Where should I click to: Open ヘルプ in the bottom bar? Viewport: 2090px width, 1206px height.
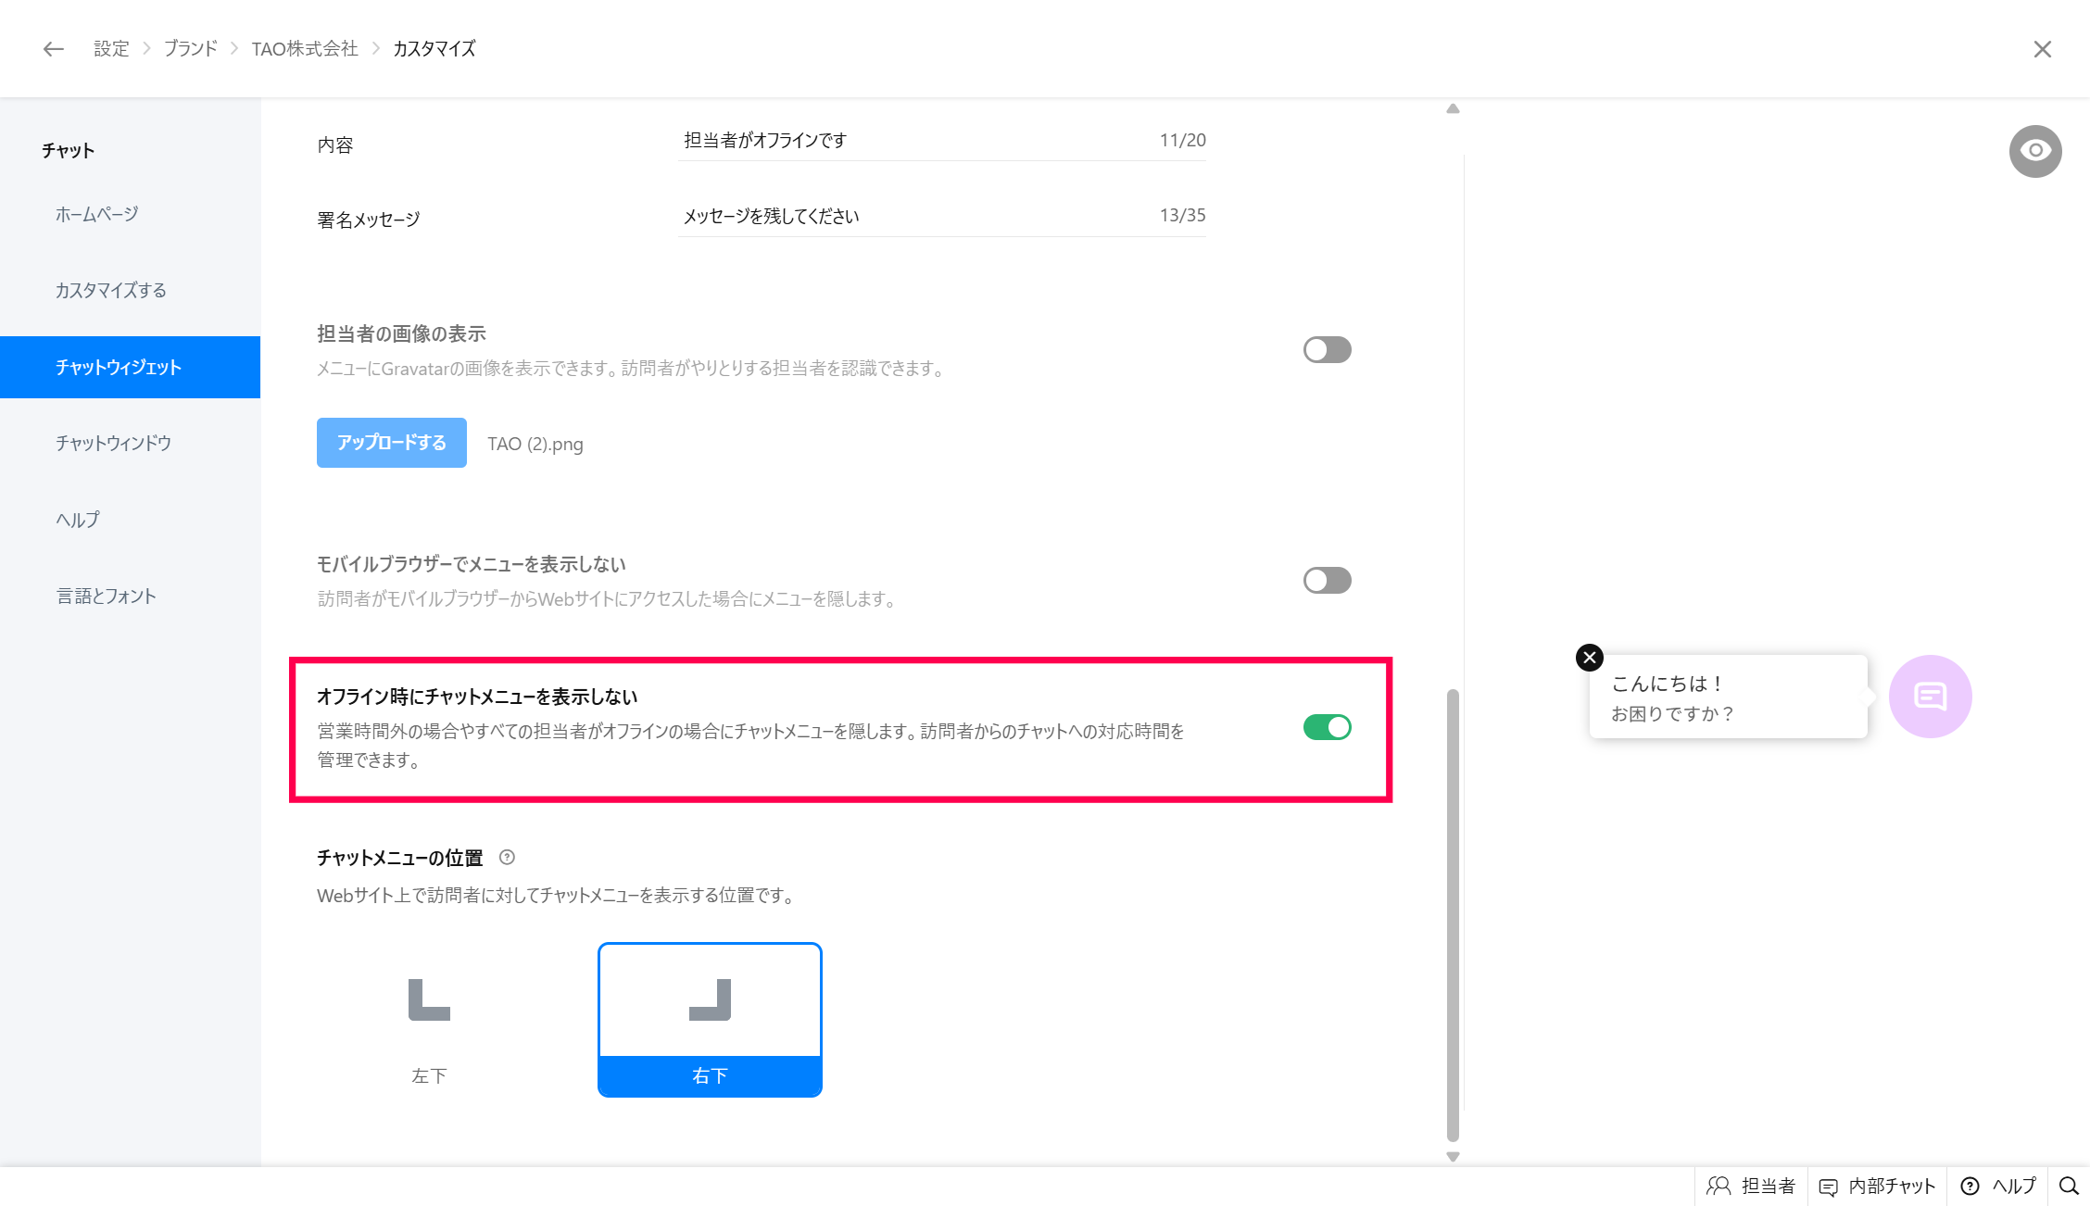pos(1998,1187)
